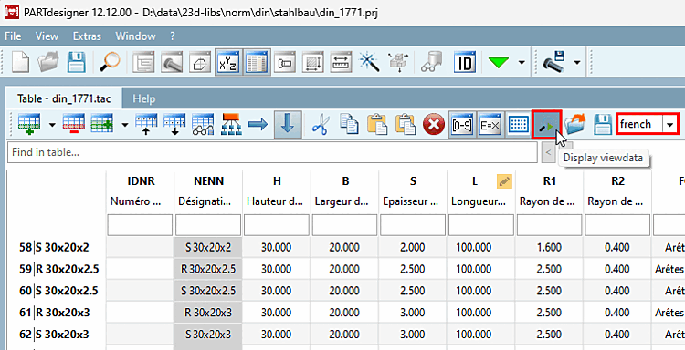The height and width of the screenshot is (350, 685).
Task: Click the red X delete icon
Action: [434, 125]
